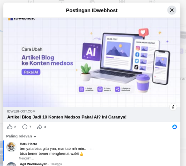Close the Postingan IDwebhost dialog
186x166 pixels.
pyautogui.click(x=172, y=10)
